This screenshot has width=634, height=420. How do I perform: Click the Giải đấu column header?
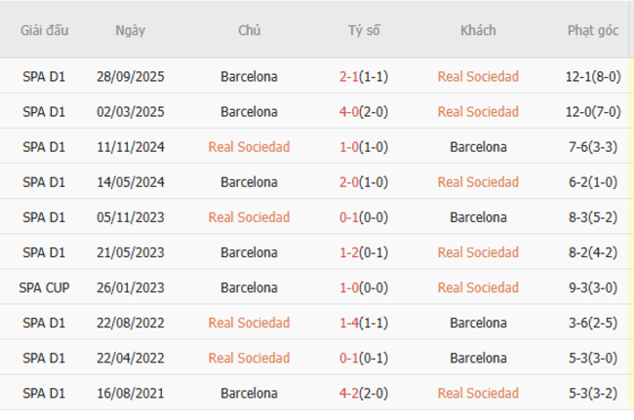pyautogui.click(x=44, y=30)
